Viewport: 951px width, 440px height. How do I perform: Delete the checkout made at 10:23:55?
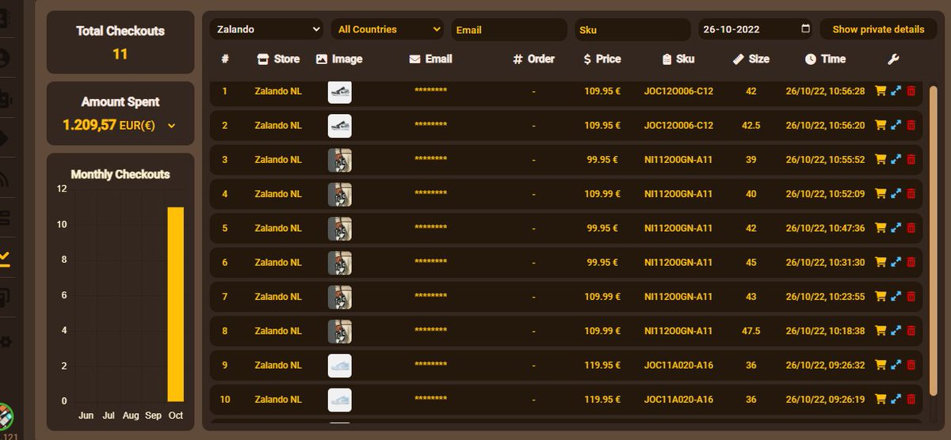click(x=911, y=296)
